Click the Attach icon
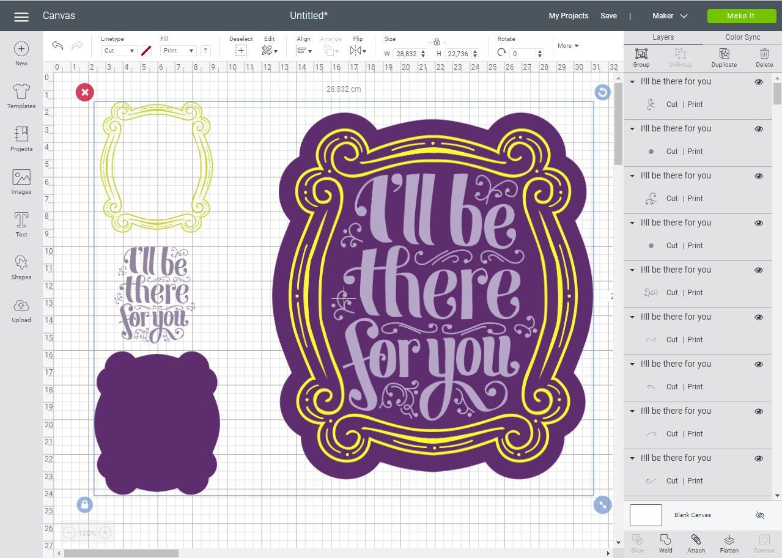The height and width of the screenshot is (558, 782). point(696,543)
